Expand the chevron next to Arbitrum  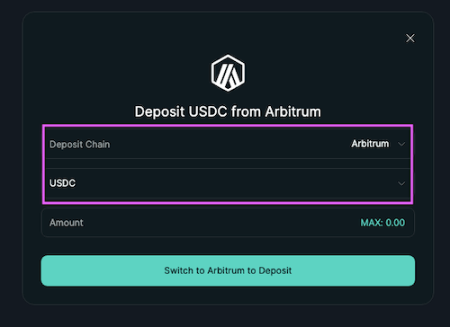401,144
